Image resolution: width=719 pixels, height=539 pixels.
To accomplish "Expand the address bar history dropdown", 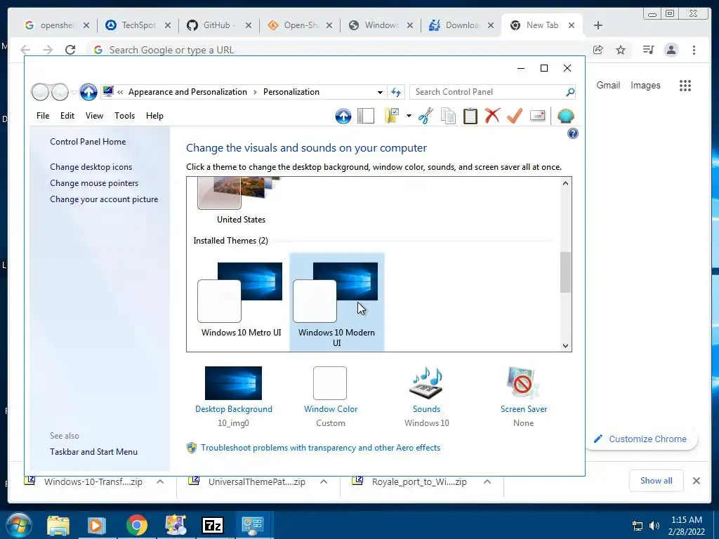I will tap(380, 92).
